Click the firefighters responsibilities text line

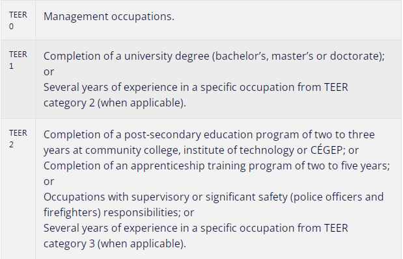(118, 213)
